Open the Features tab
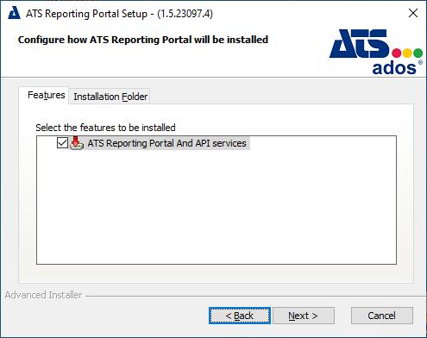 pyautogui.click(x=46, y=95)
